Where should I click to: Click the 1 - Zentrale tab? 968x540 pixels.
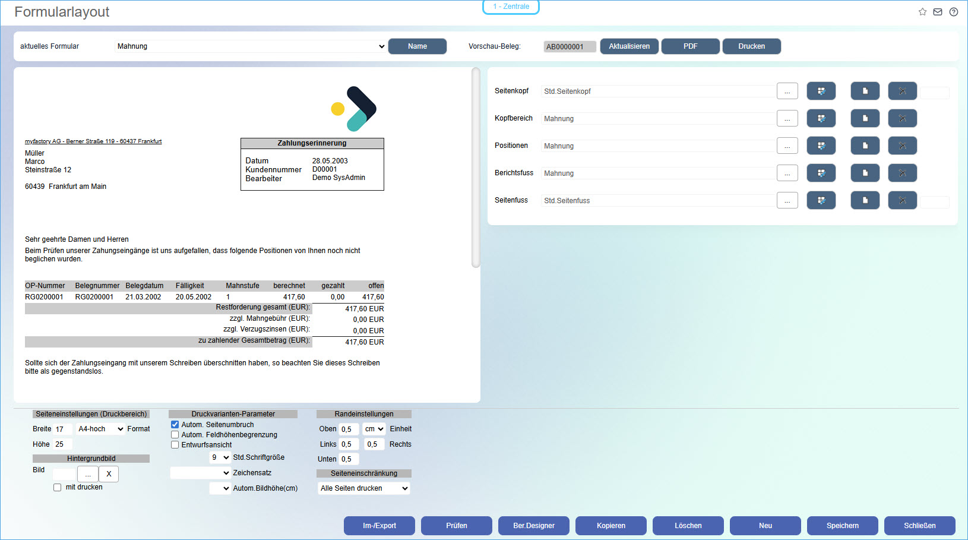(x=511, y=7)
